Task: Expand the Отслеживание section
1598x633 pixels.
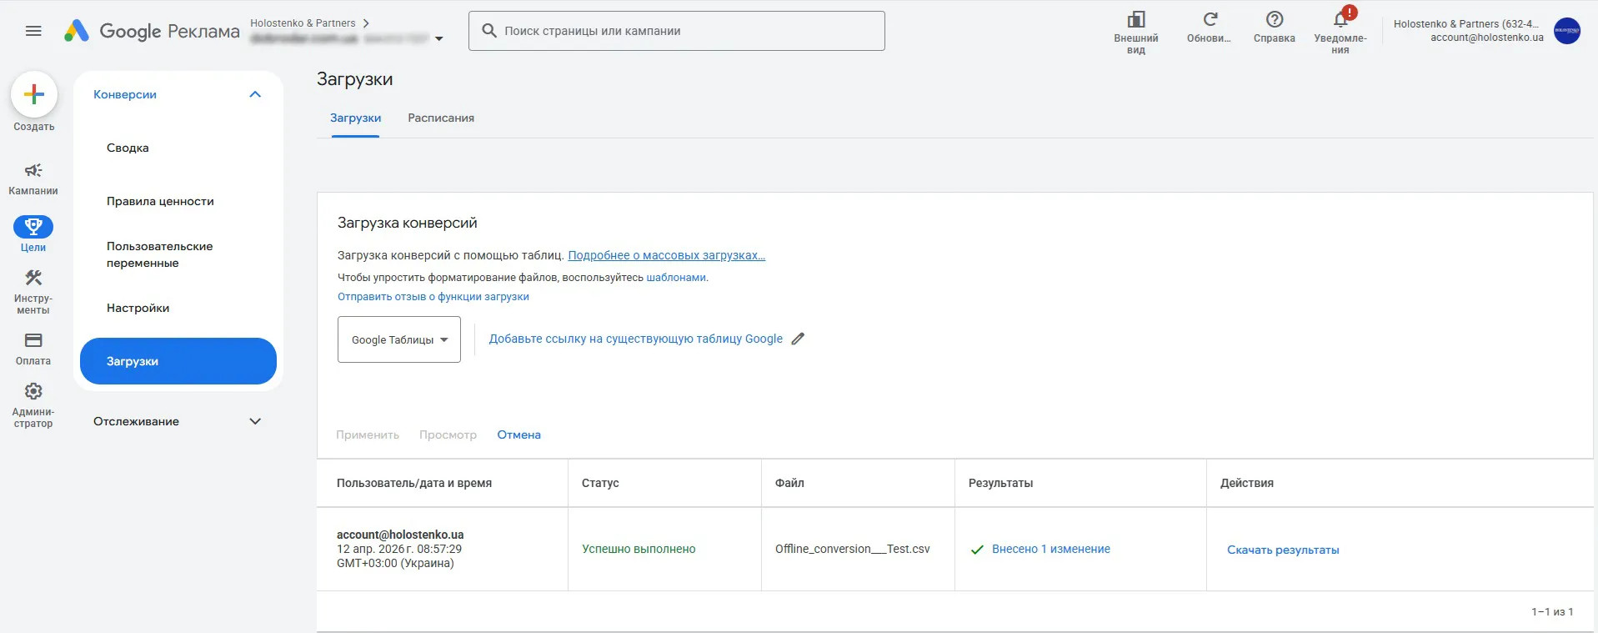Action: point(255,421)
